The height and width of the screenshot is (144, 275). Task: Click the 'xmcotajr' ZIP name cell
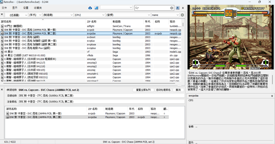[x=91, y=59]
